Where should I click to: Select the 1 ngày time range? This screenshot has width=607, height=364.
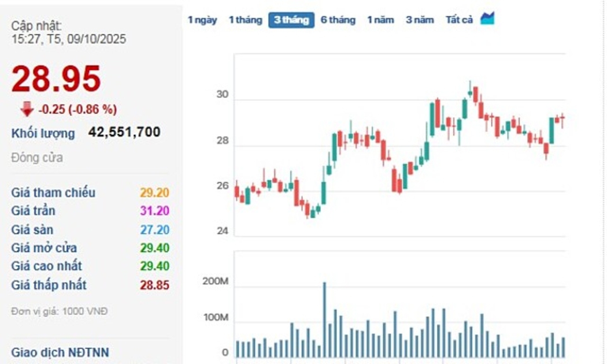[x=202, y=20]
